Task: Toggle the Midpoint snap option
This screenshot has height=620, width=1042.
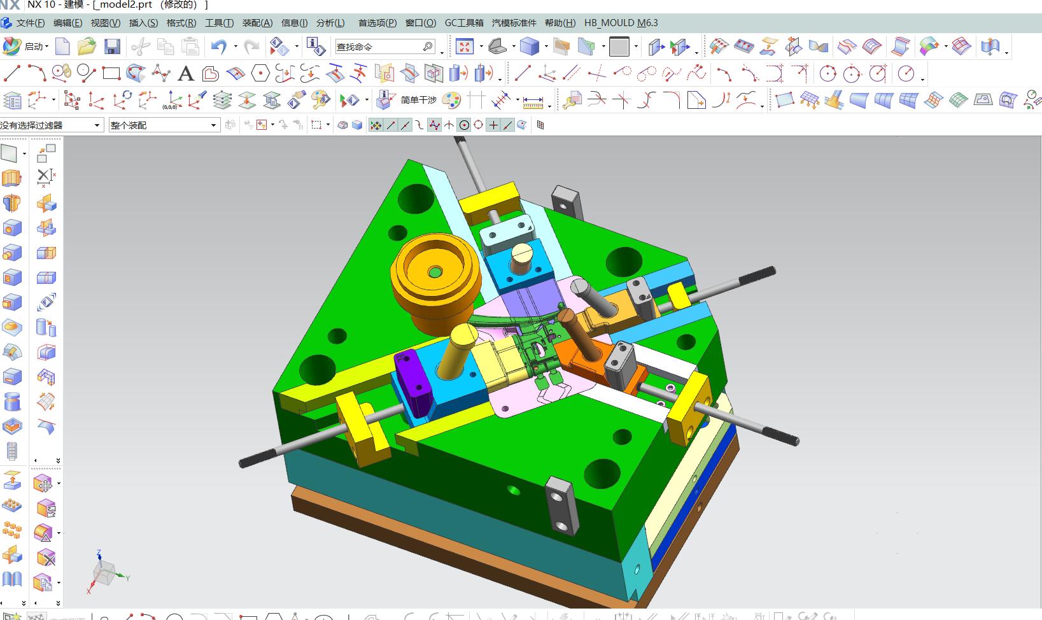Action: click(405, 125)
